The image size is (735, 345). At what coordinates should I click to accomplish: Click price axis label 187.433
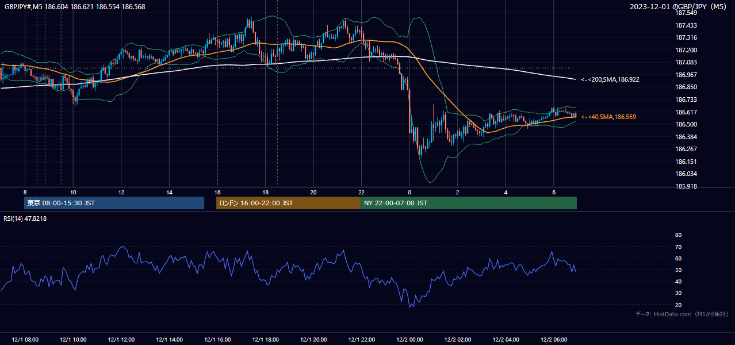686,25
